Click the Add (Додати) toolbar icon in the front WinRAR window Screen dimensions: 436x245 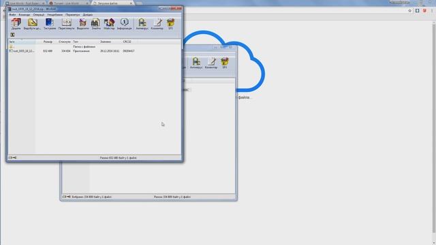click(16, 24)
